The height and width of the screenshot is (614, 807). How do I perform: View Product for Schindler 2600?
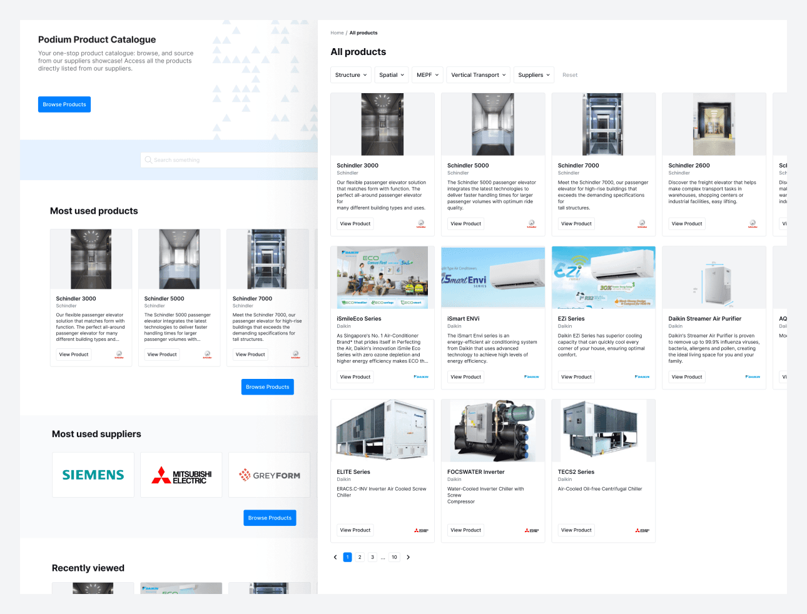tap(687, 224)
